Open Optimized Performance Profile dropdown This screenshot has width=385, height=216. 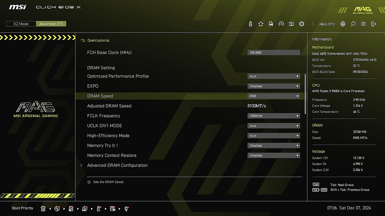(274, 76)
